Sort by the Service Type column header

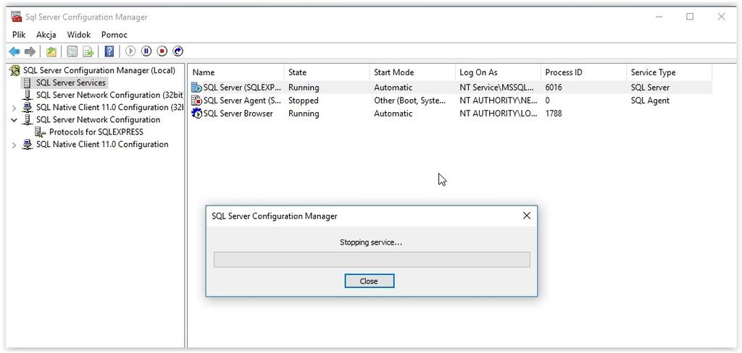pyautogui.click(x=669, y=72)
